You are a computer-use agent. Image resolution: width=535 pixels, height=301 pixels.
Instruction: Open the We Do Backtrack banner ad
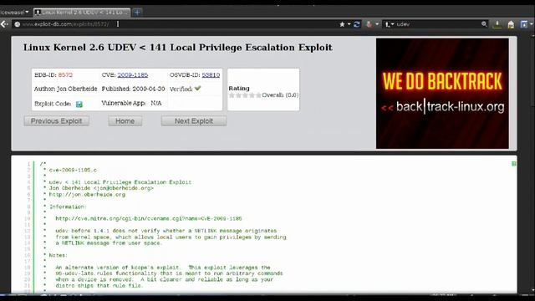coord(442,94)
